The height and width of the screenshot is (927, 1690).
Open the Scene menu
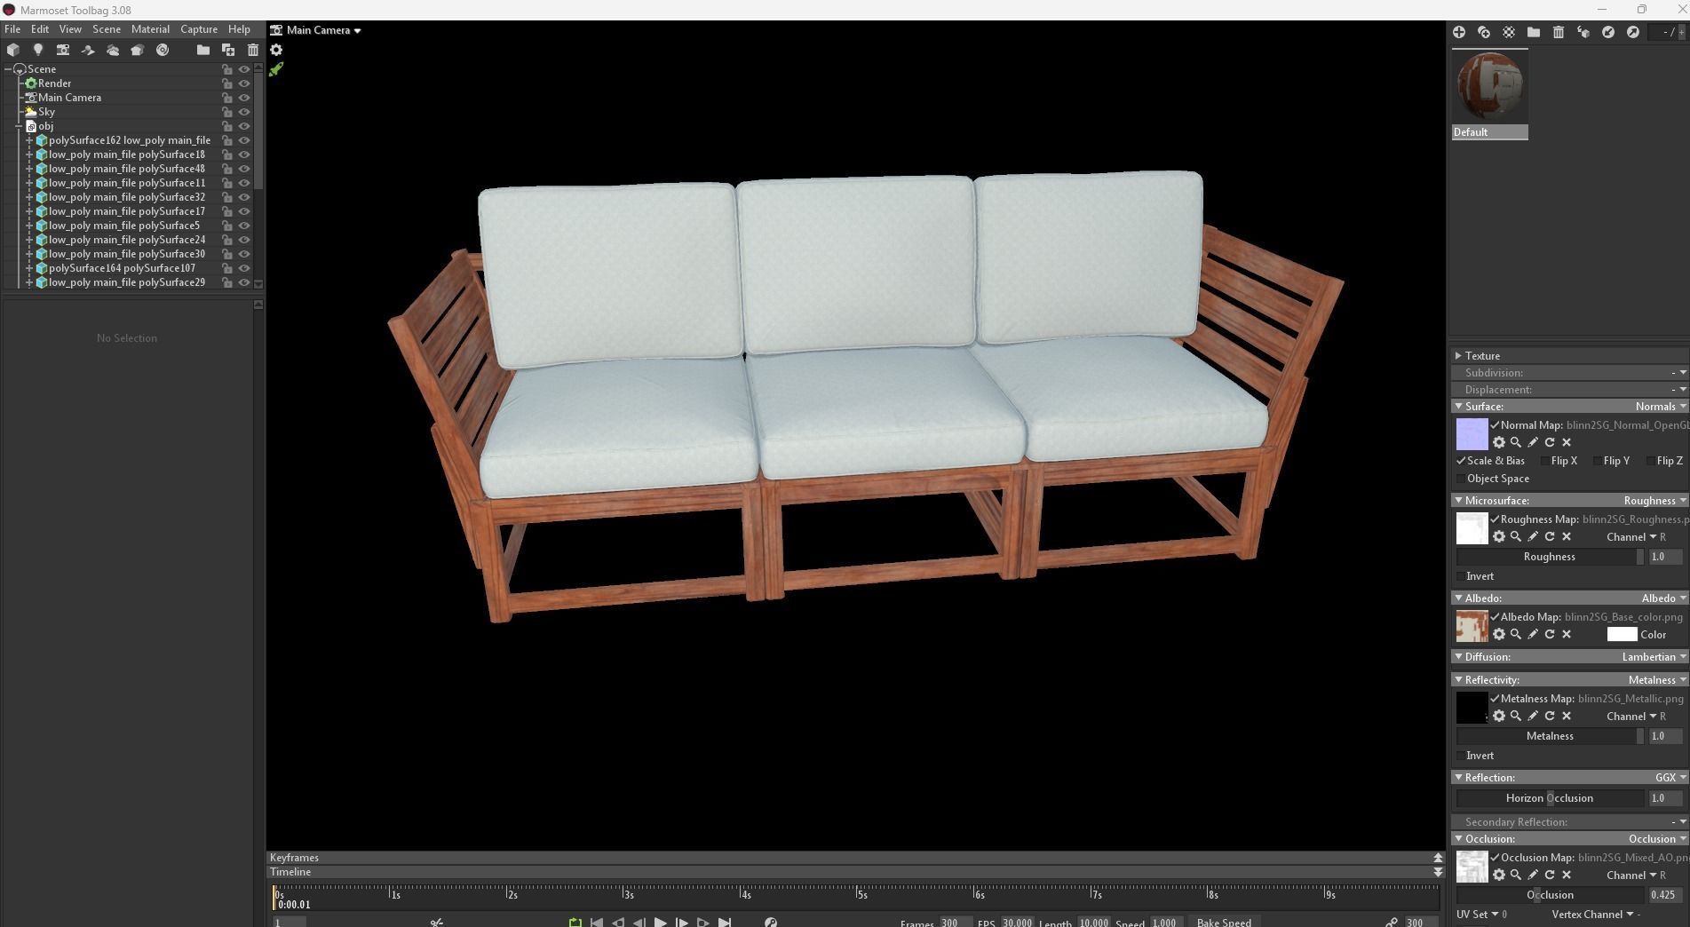(107, 29)
